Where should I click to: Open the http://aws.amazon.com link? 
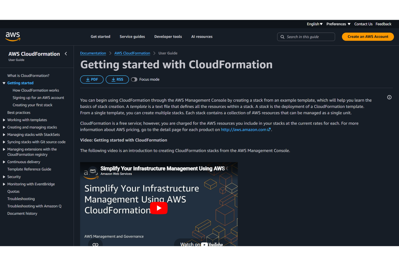click(244, 130)
